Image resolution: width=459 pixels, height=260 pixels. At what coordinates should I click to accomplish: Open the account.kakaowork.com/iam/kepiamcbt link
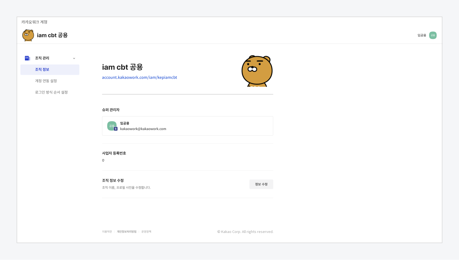pyautogui.click(x=139, y=78)
